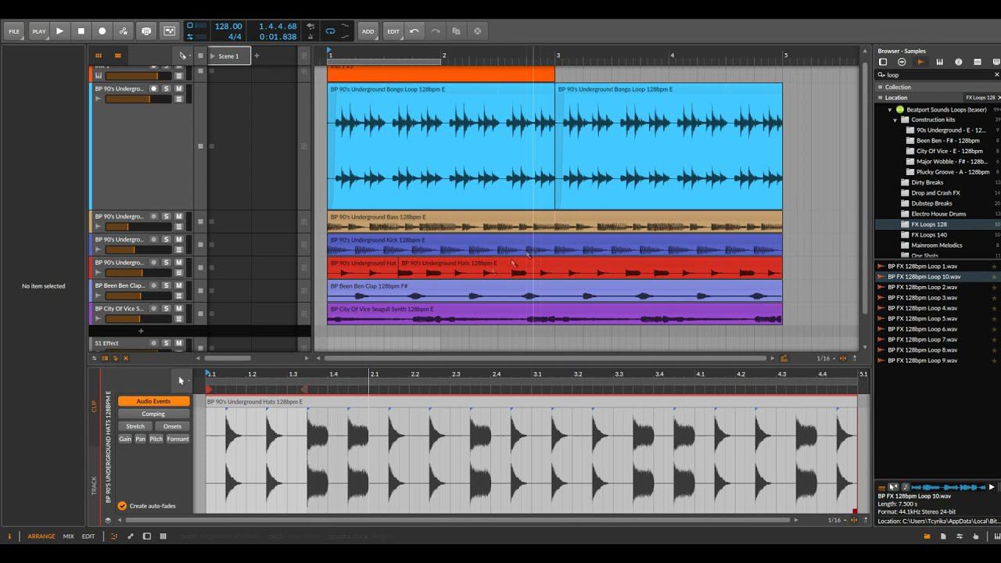Clear the browser search field with X

point(996,75)
